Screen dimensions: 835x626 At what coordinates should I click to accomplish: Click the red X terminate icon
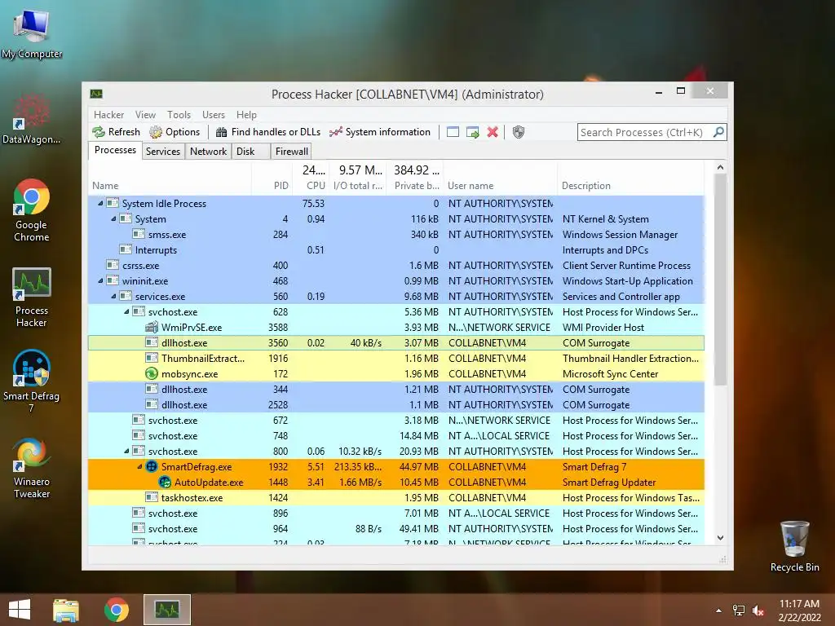[x=493, y=132]
